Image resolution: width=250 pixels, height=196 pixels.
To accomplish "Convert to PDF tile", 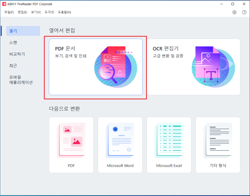I will (x=71, y=145).
